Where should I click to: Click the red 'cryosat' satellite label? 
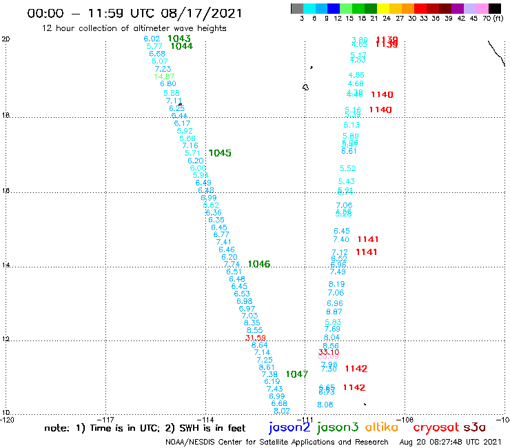pos(436,428)
